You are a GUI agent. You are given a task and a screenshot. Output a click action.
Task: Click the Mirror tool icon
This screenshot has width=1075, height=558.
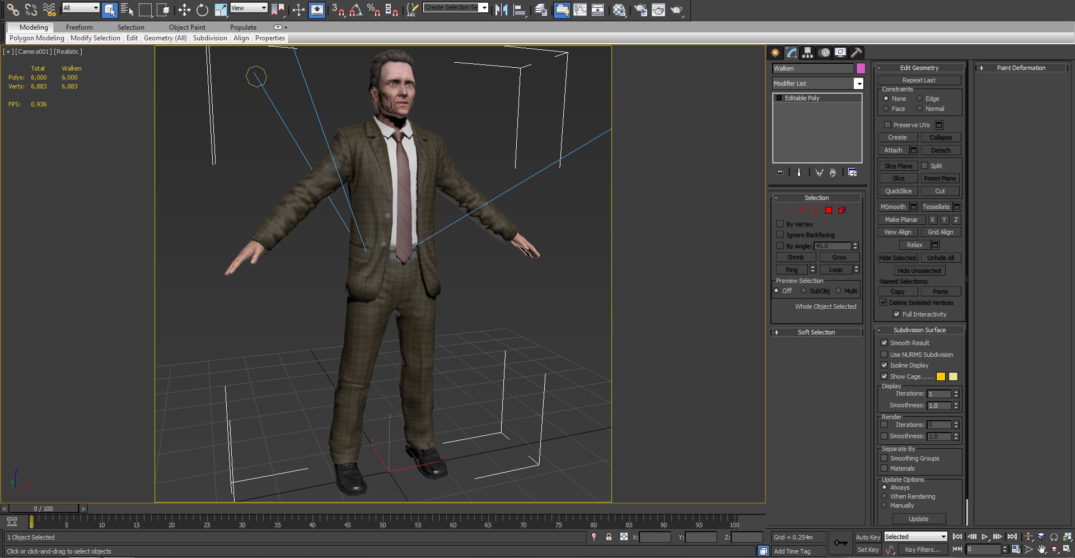coord(501,9)
